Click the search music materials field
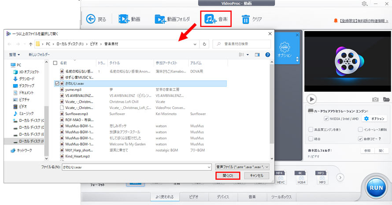Viewport: 392px width, 205px height. [x=241, y=44]
